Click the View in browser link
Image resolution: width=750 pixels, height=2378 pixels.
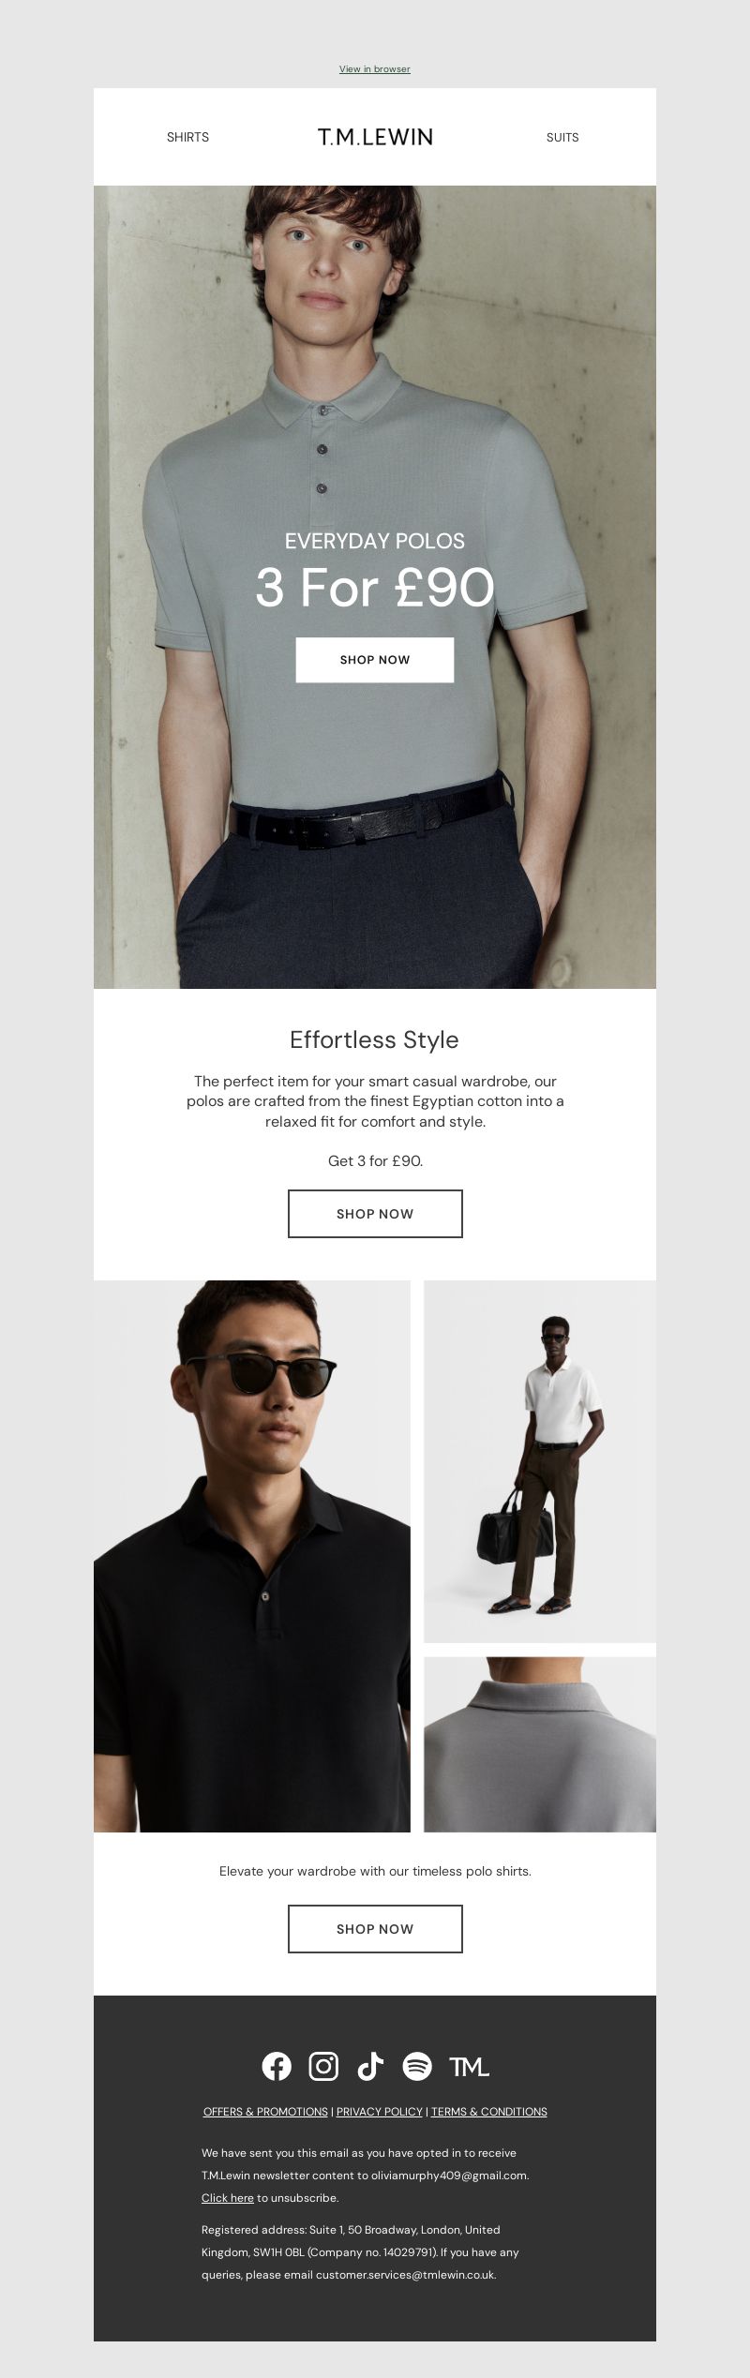pyautogui.click(x=375, y=69)
